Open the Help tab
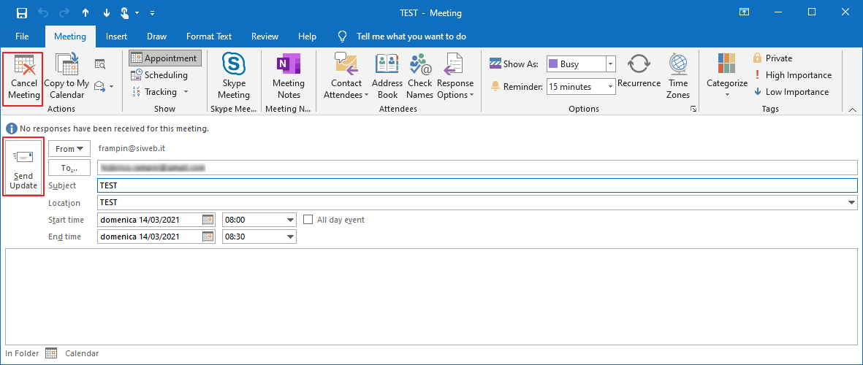This screenshot has width=863, height=365. click(x=307, y=36)
